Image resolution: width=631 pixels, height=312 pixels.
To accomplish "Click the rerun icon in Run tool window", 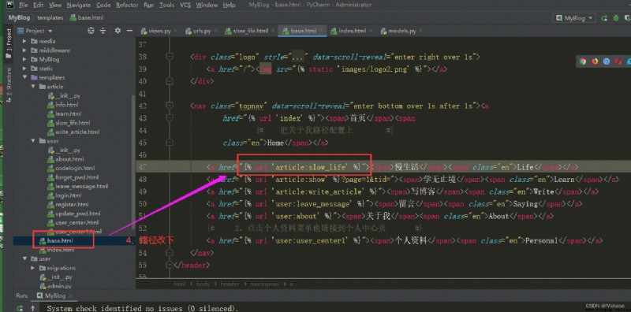I will click(x=19, y=308).
